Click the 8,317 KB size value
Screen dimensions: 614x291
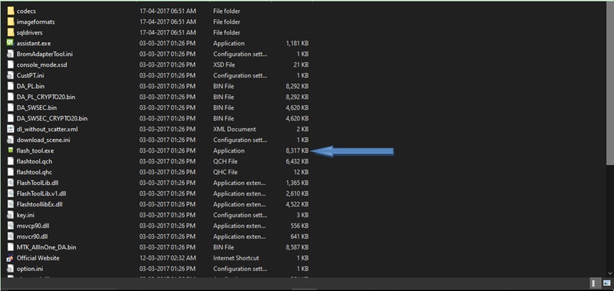coord(297,150)
